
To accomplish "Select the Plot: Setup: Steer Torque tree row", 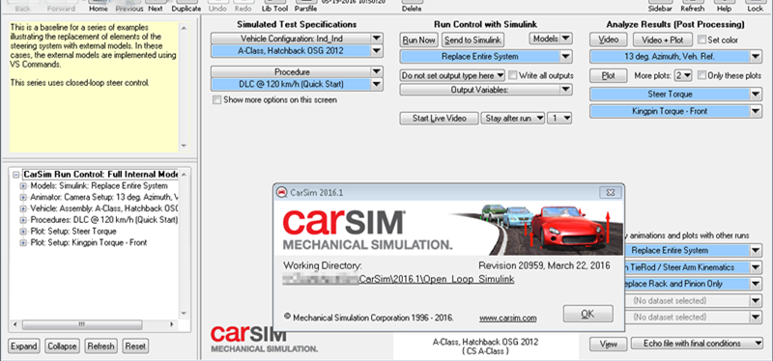I will tap(73, 232).
